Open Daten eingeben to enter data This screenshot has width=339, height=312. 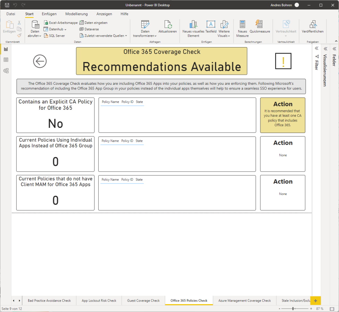pos(94,23)
